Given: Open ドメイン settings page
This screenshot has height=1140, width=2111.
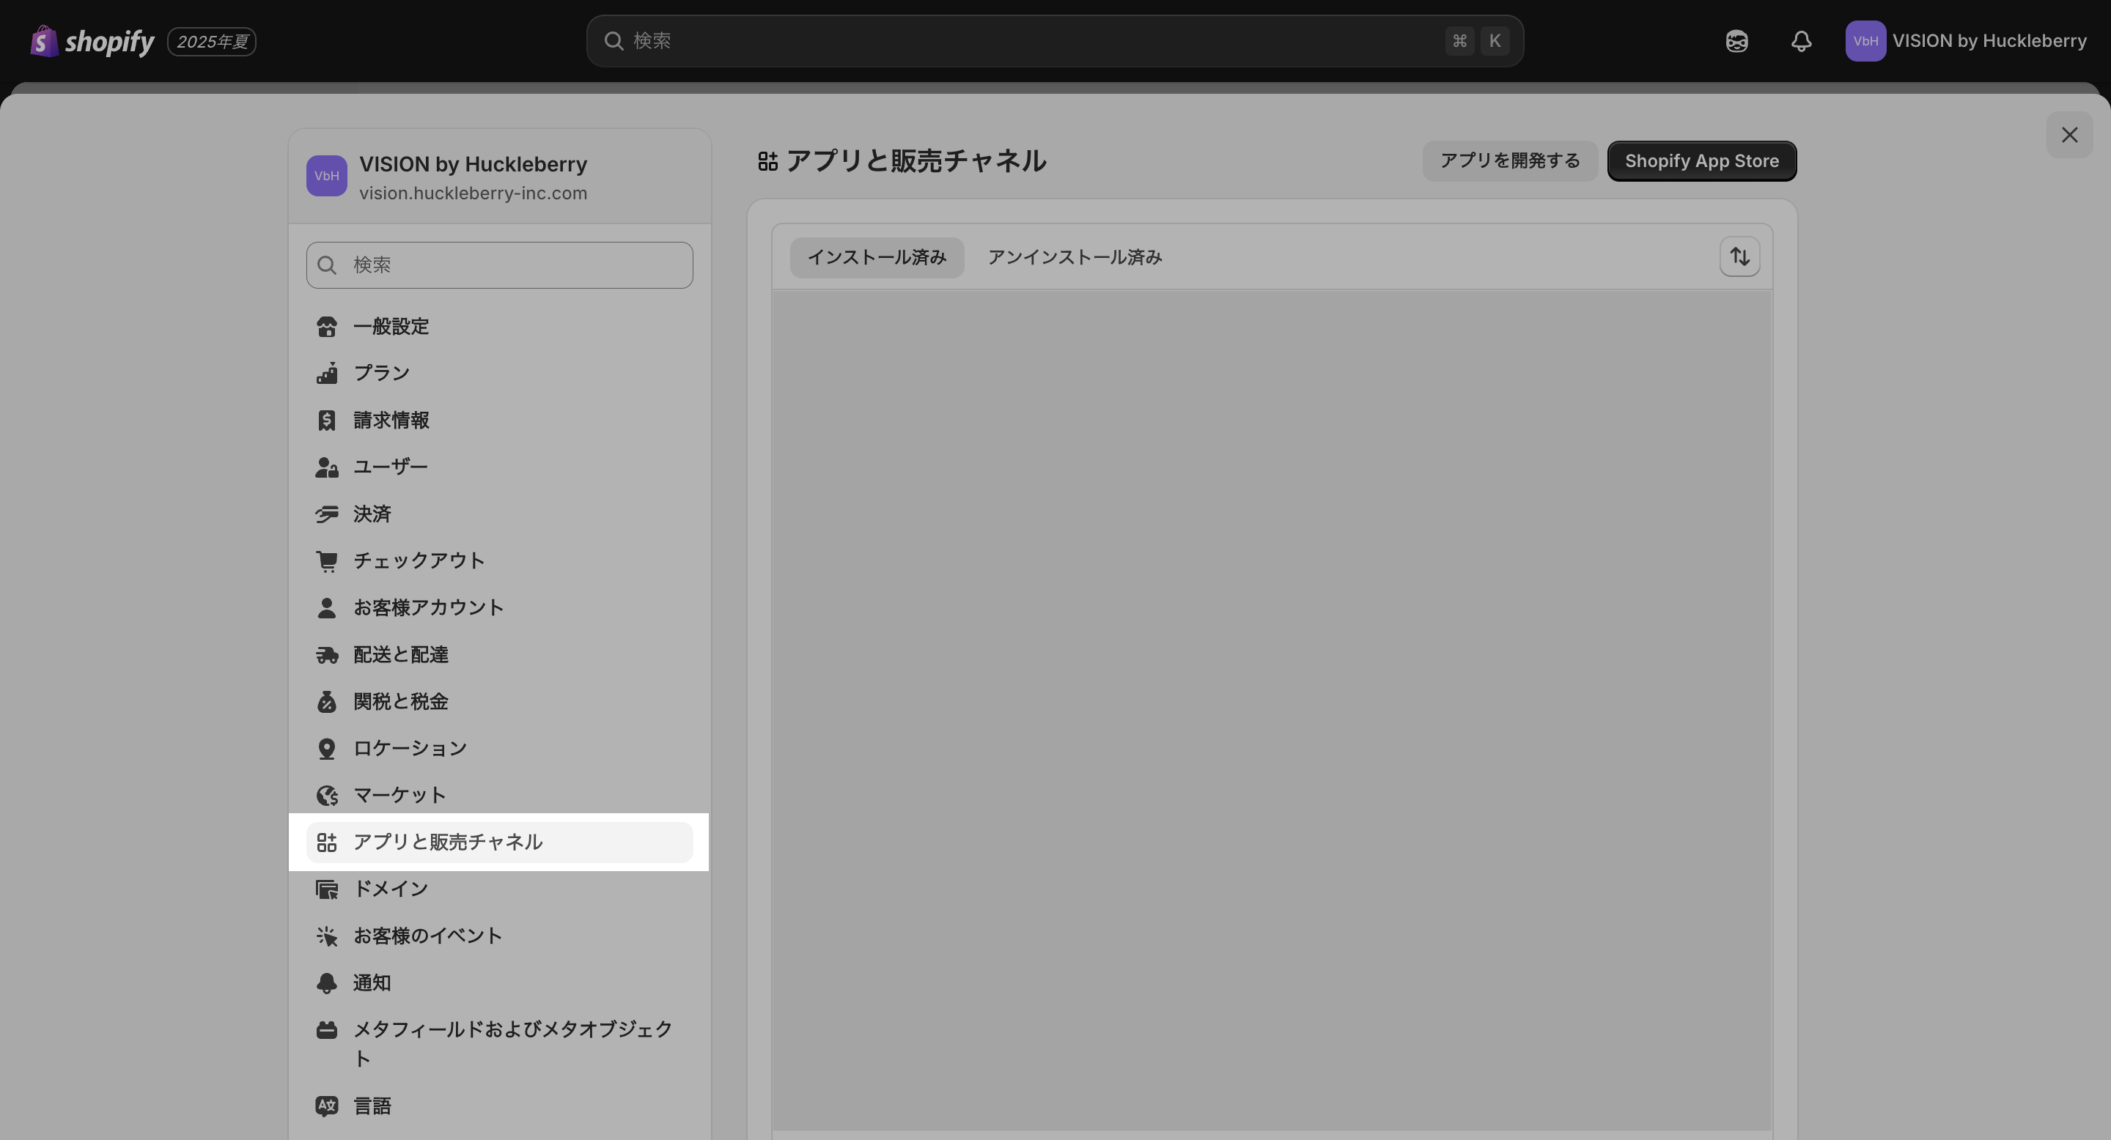Looking at the screenshot, I should [x=391, y=889].
